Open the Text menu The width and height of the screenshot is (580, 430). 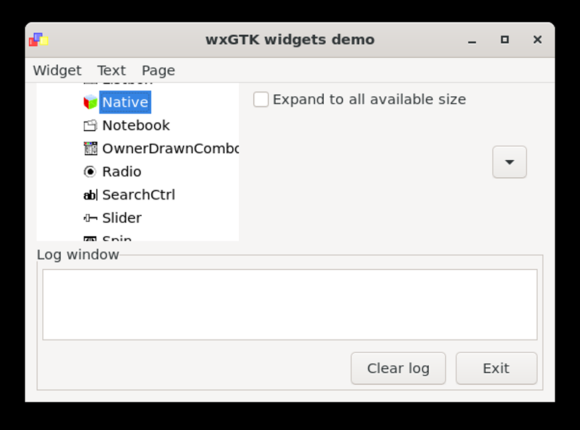point(111,70)
